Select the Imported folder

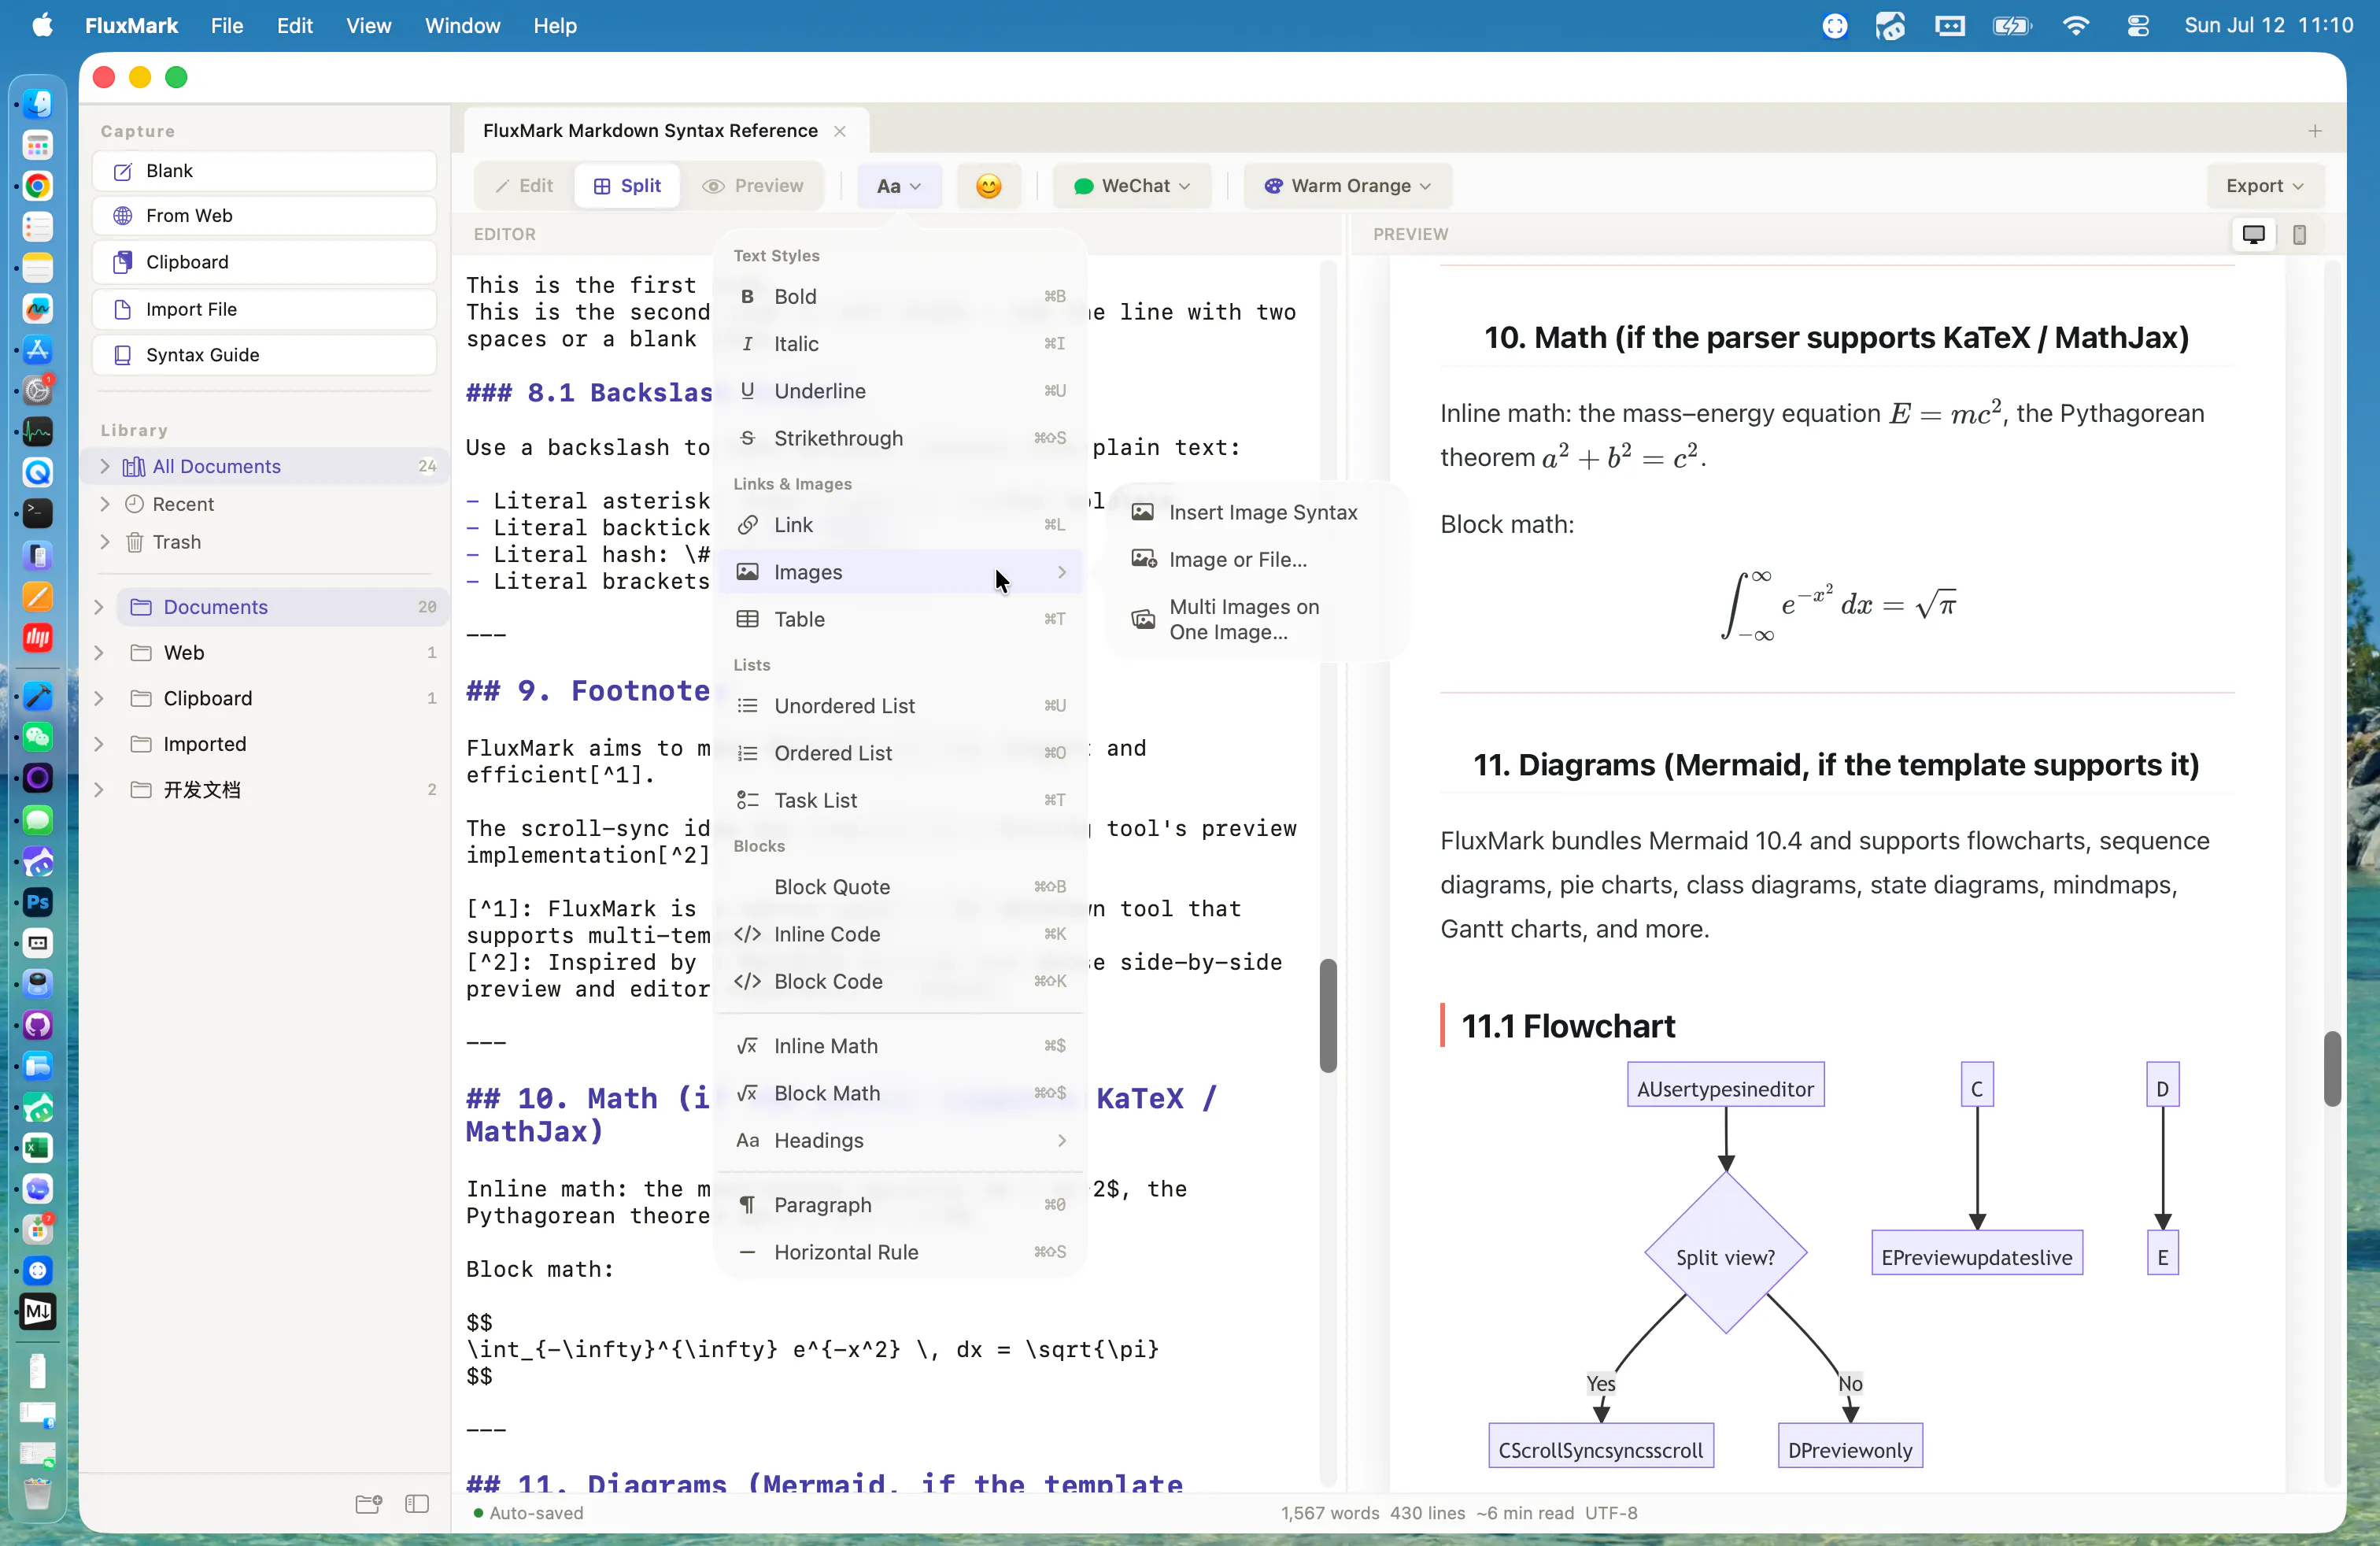(282, 744)
